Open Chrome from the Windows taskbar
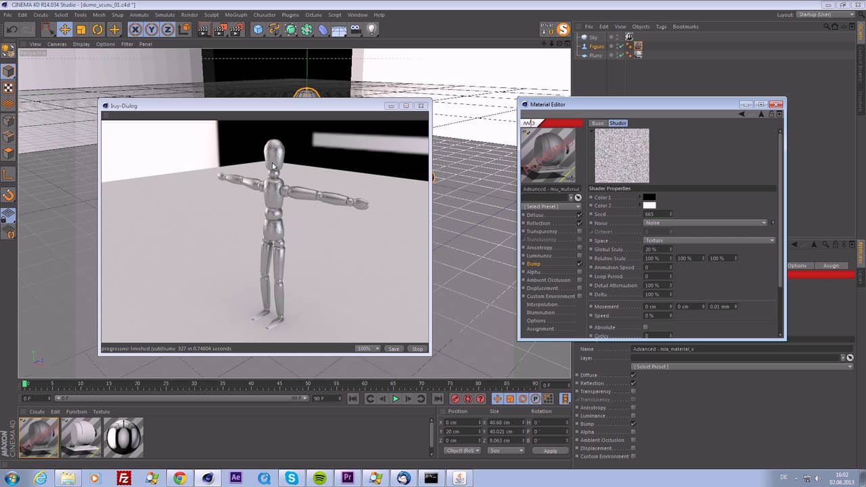The width and height of the screenshot is (866, 487). [x=179, y=478]
